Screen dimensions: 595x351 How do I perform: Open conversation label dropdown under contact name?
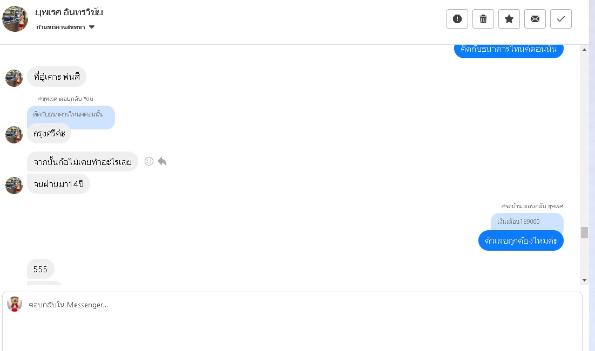[x=92, y=27]
